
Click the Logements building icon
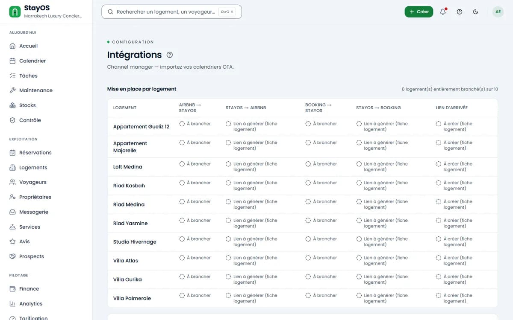(x=12, y=168)
